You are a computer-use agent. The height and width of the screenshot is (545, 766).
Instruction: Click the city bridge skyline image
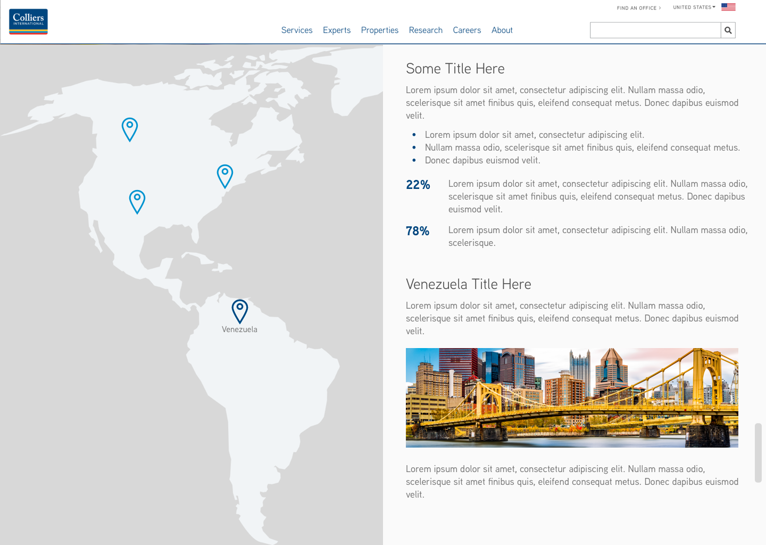[572, 398]
